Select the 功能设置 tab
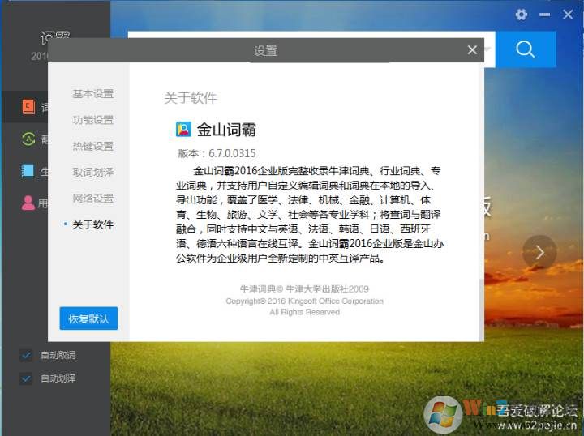 (x=92, y=120)
